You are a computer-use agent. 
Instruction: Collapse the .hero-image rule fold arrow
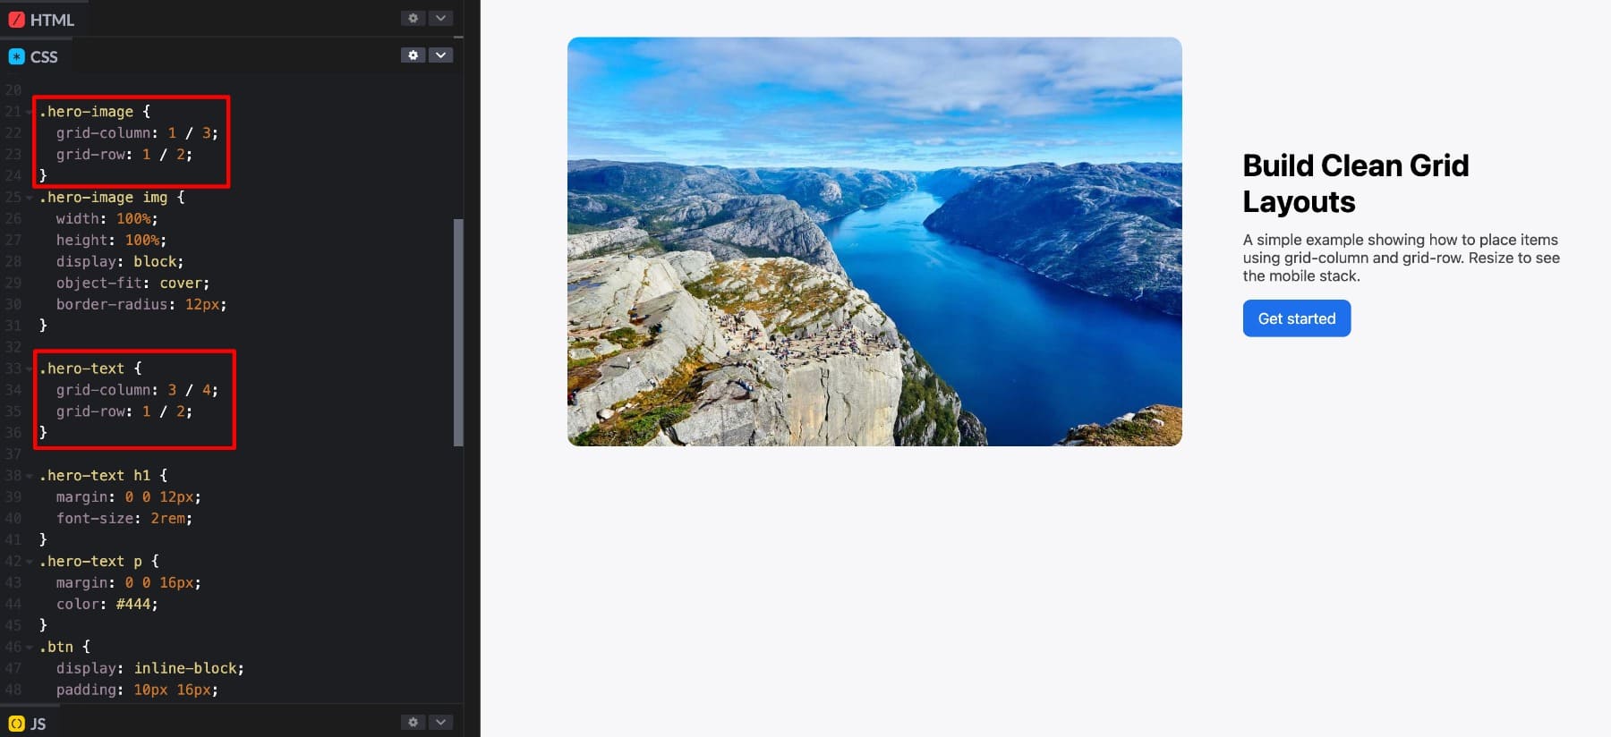30,112
